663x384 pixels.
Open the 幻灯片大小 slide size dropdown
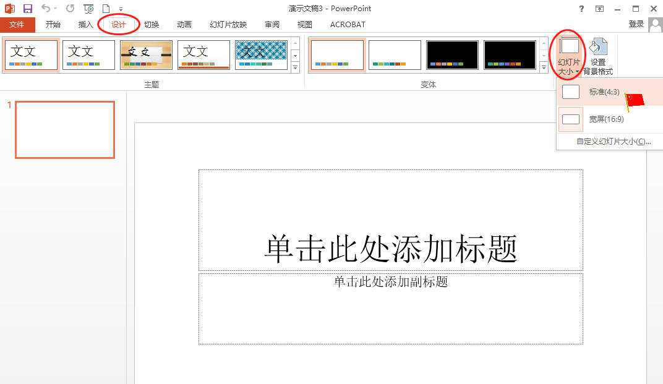click(569, 56)
